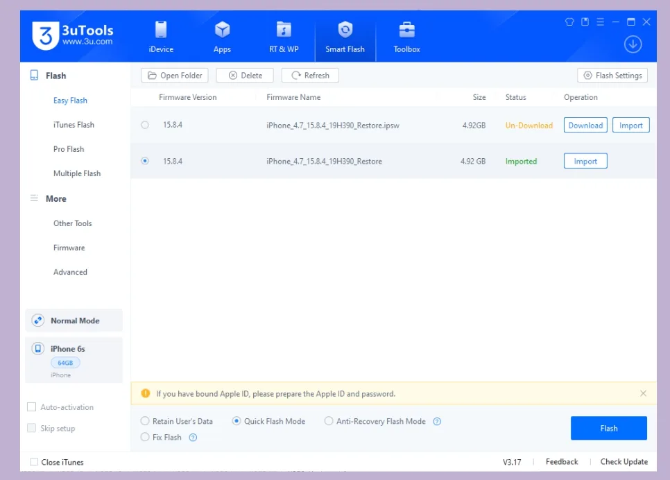The width and height of the screenshot is (670, 480).
Task: Open Firmware in the sidebar
Action: point(69,248)
